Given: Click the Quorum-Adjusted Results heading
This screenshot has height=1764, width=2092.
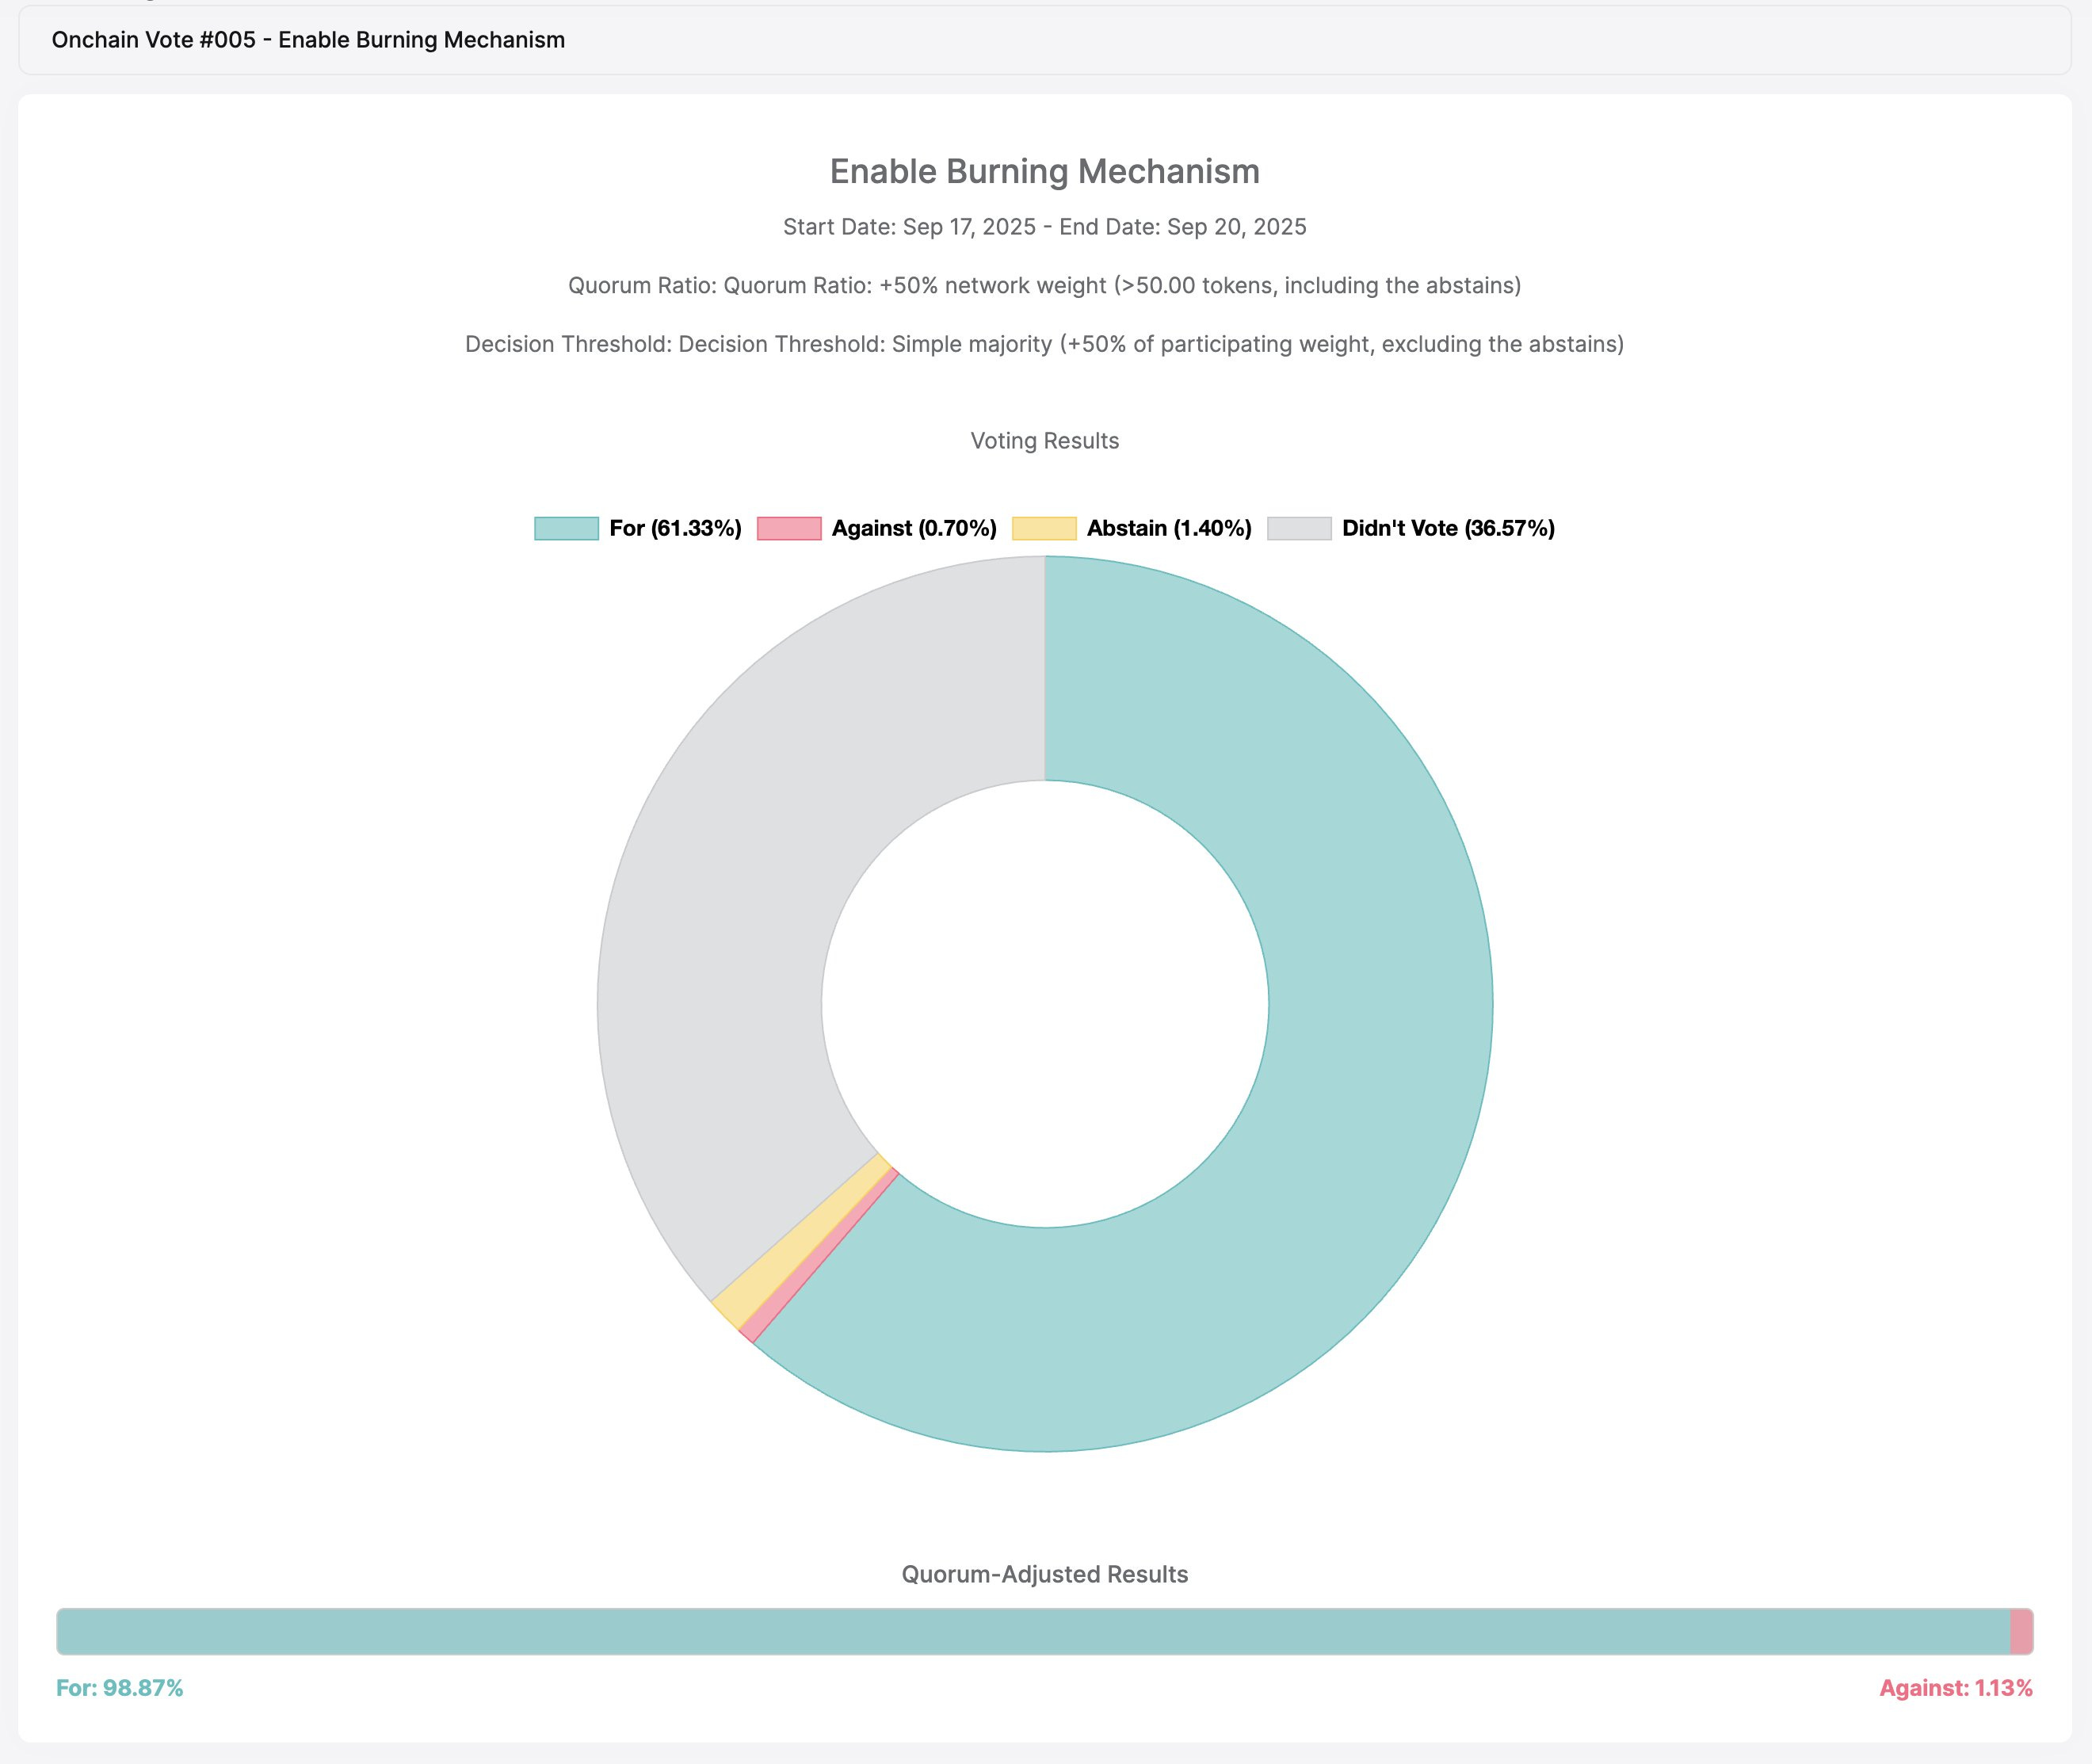Looking at the screenshot, I should tap(1044, 1574).
